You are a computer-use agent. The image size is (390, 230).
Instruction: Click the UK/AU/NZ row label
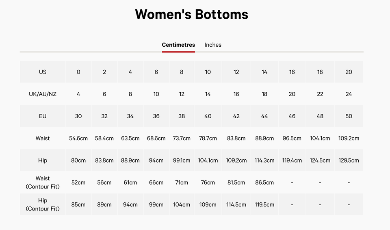click(43, 94)
